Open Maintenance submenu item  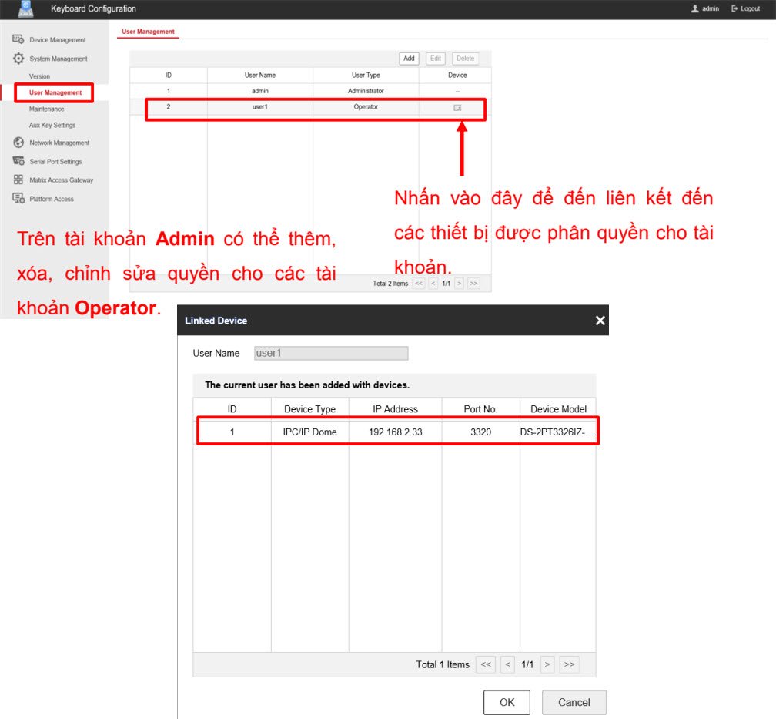(x=46, y=109)
